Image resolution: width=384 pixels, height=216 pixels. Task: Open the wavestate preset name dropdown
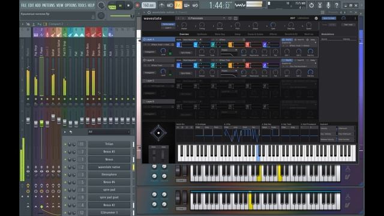point(206,19)
